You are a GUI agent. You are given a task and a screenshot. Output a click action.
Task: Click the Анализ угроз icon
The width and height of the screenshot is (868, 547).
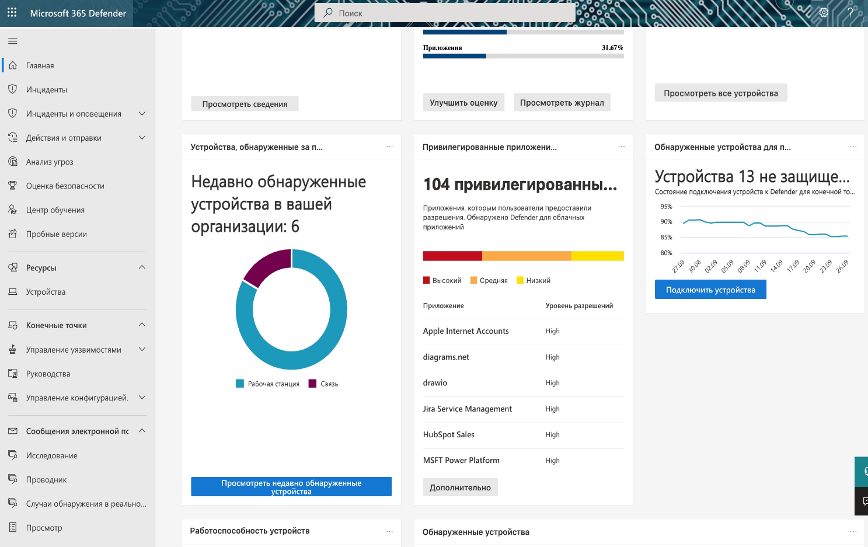13,162
